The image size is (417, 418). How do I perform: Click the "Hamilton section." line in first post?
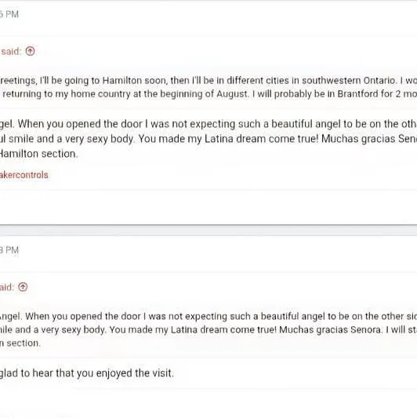[x=39, y=154]
